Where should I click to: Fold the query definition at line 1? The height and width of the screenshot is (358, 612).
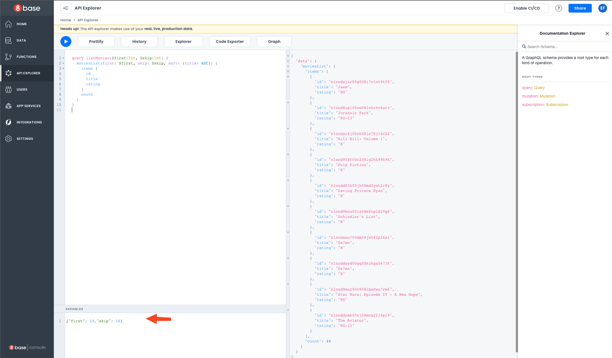point(63,58)
